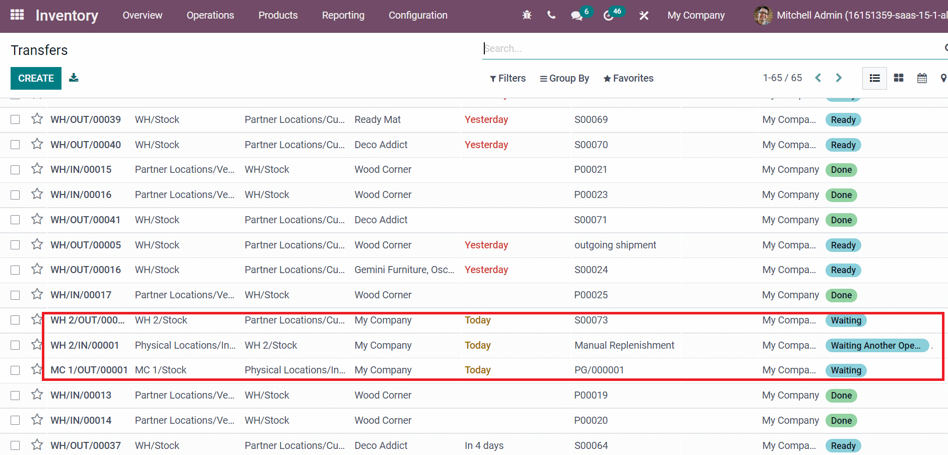This screenshot has width=948, height=455.
Task: Click Gemini Furniture contact cell
Action: [404, 270]
